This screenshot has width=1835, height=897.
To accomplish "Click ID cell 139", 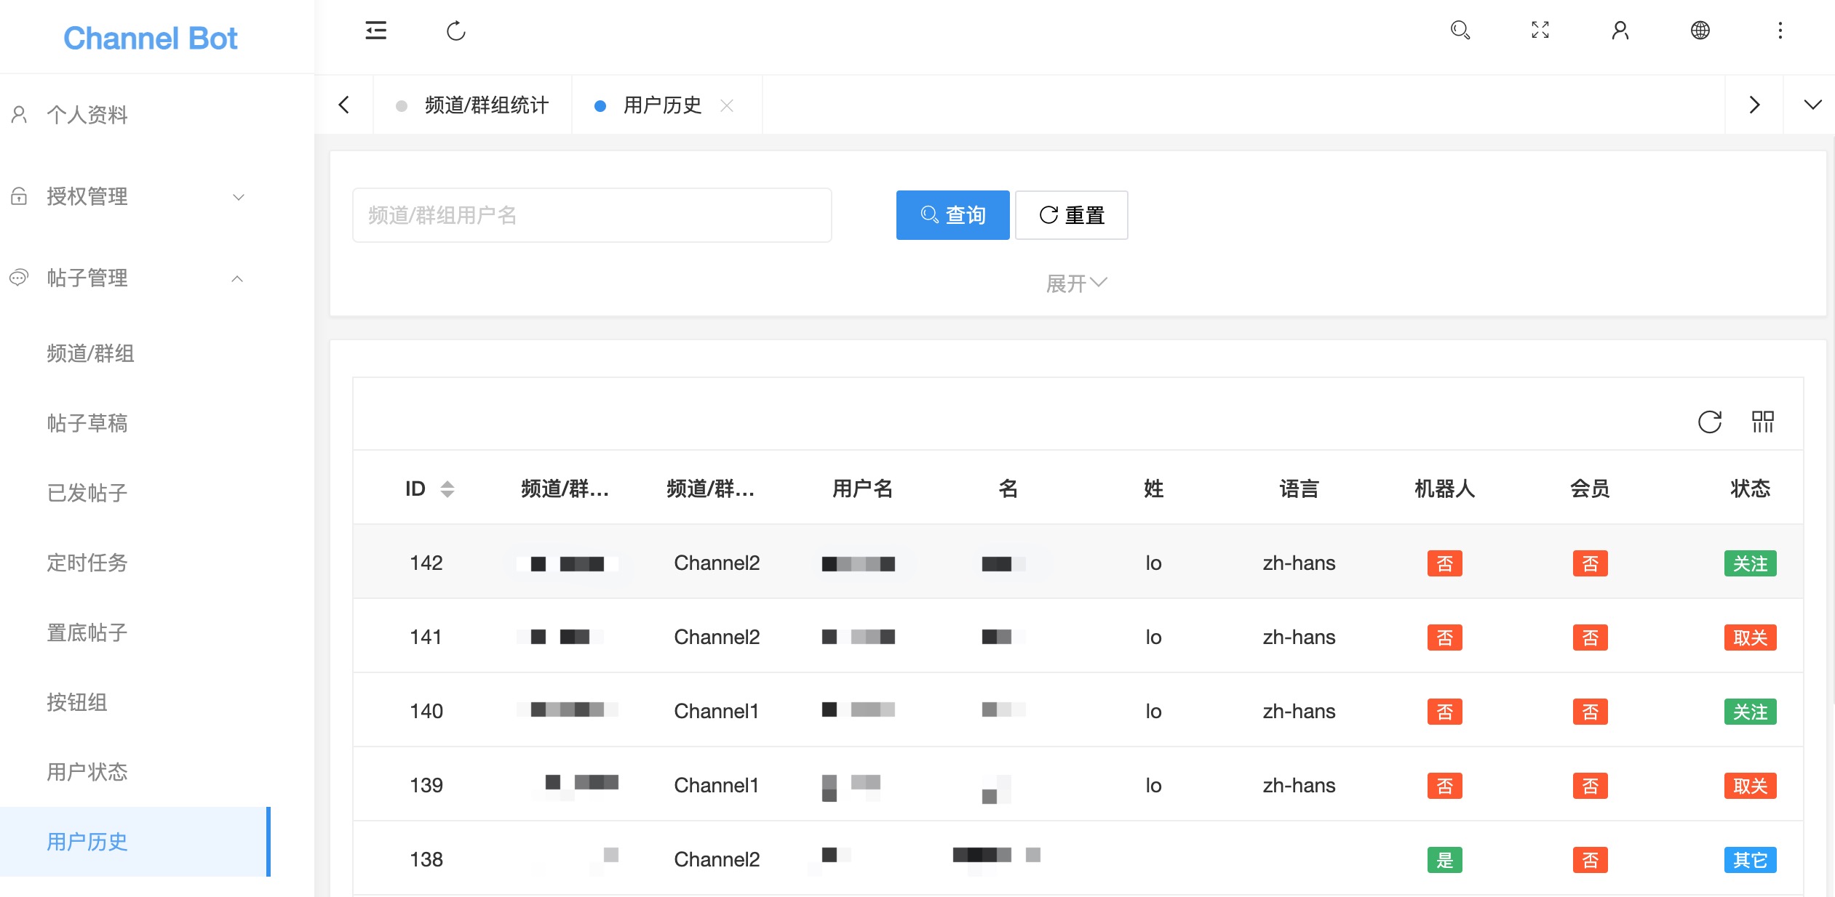I will tap(426, 785).
